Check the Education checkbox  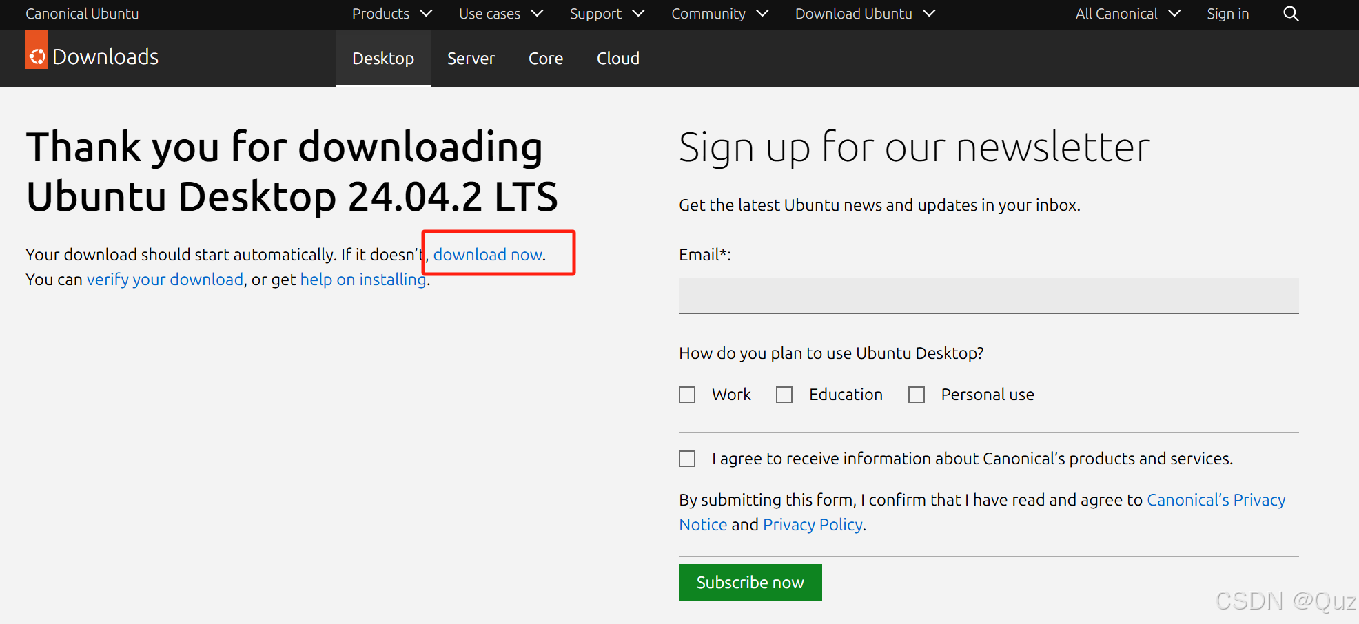pyautogui.click(x=784, y=395)
